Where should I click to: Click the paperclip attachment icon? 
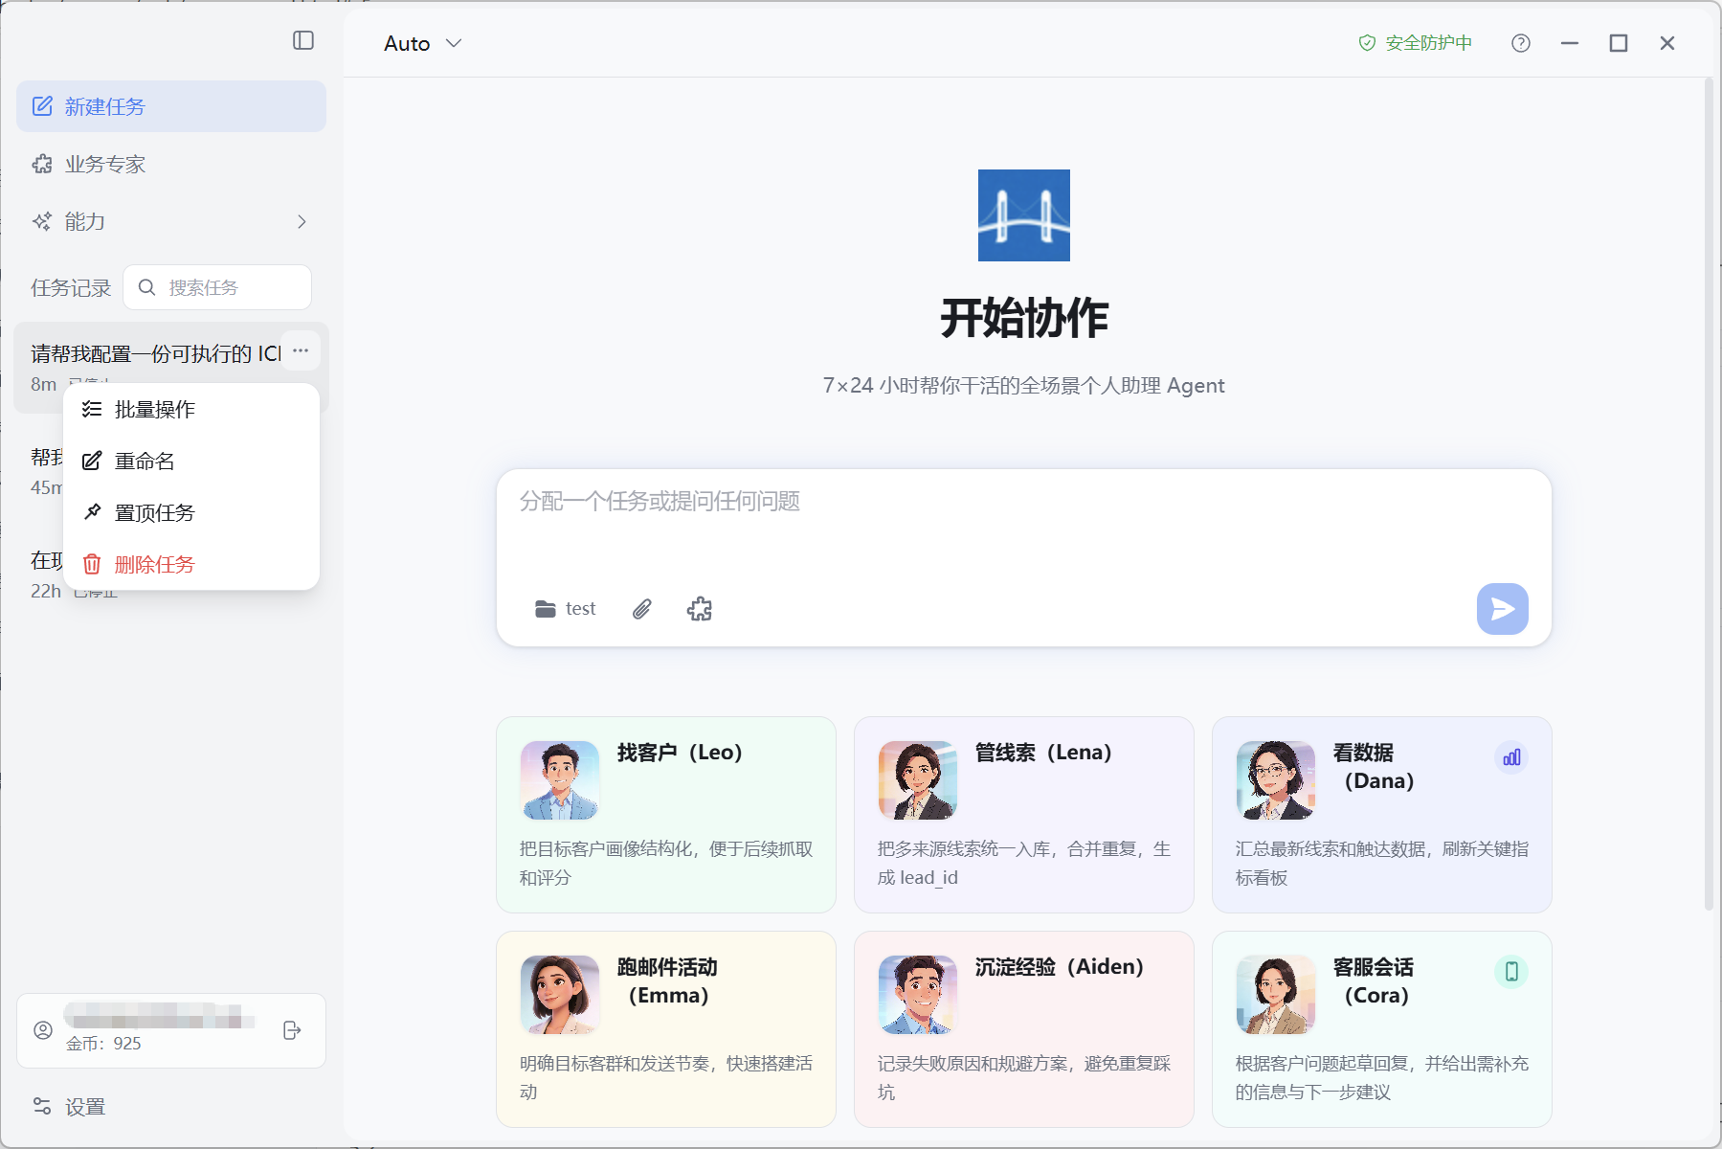pos(642,609)
